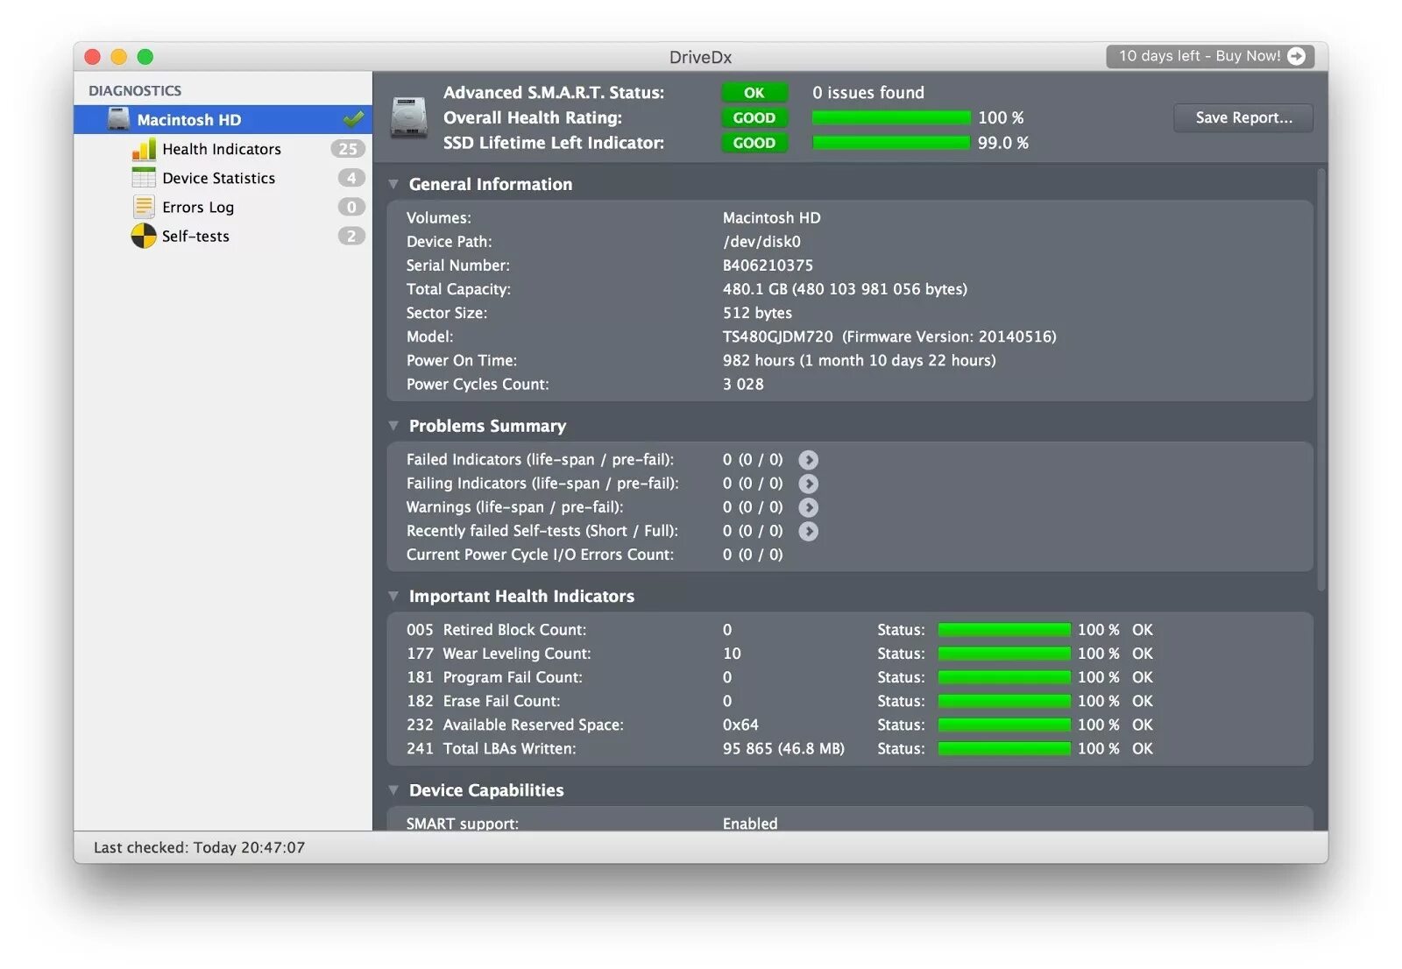
Task: Click the power cycles count 3 028
Action: click(743, 384)
